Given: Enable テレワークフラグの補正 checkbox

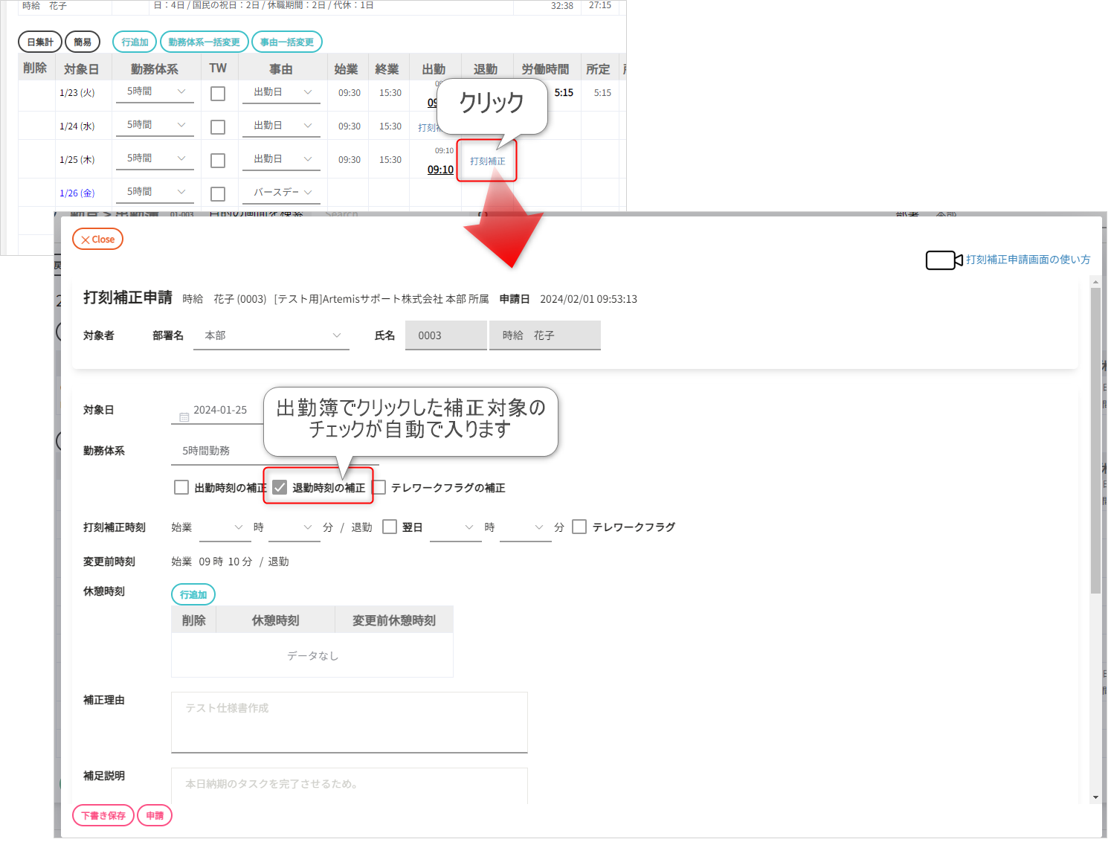Looking at the screenshot, I should tap(379, 488).
